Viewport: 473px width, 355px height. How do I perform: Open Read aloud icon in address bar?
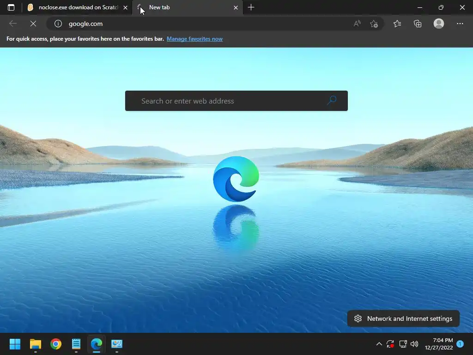coord(357,24)
